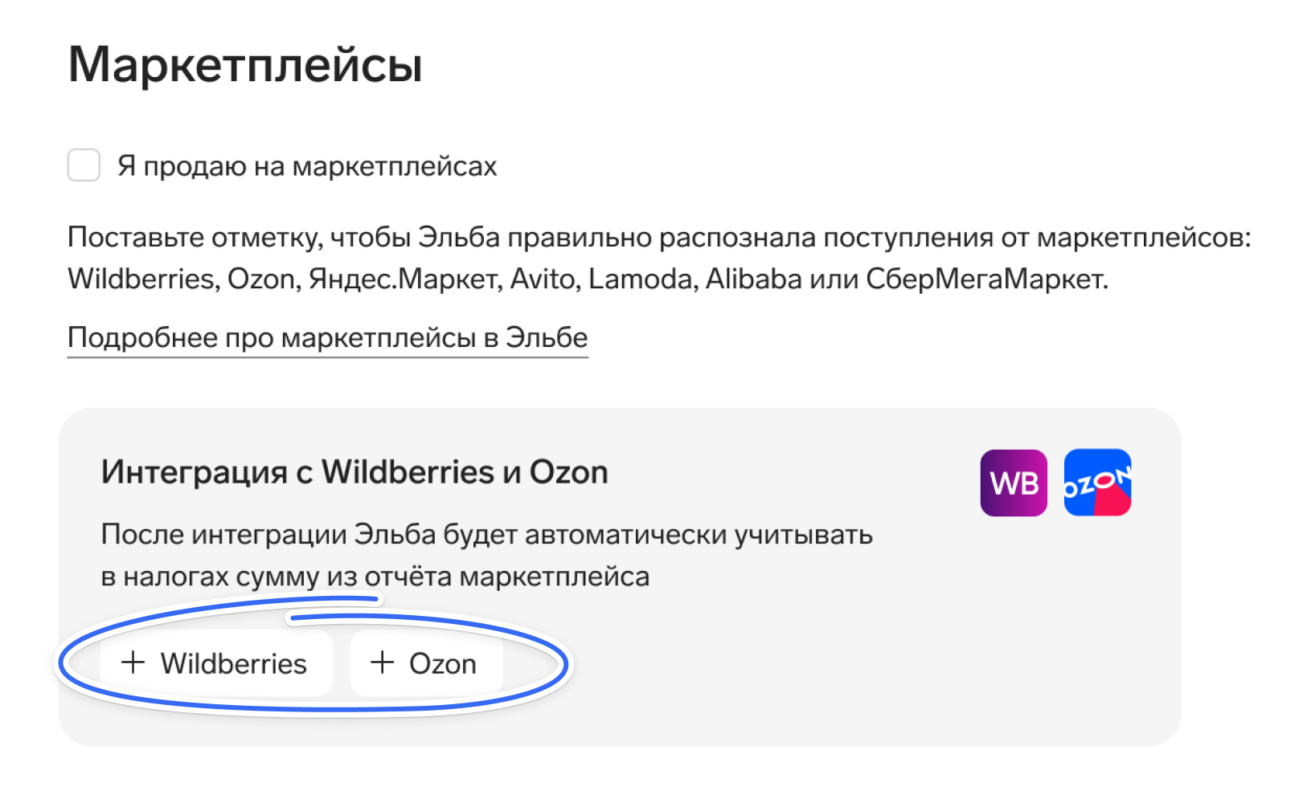Click 'в налогах сумму из отчёта' text line
1307x803 pixels.
[x=375, y=577]
